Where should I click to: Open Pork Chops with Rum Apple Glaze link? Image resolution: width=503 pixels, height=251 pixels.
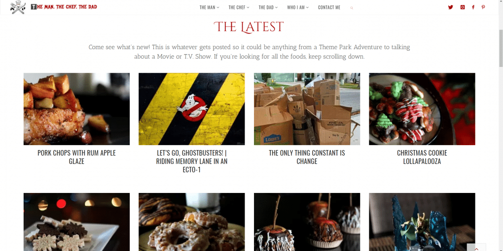[x=76, y=157]
